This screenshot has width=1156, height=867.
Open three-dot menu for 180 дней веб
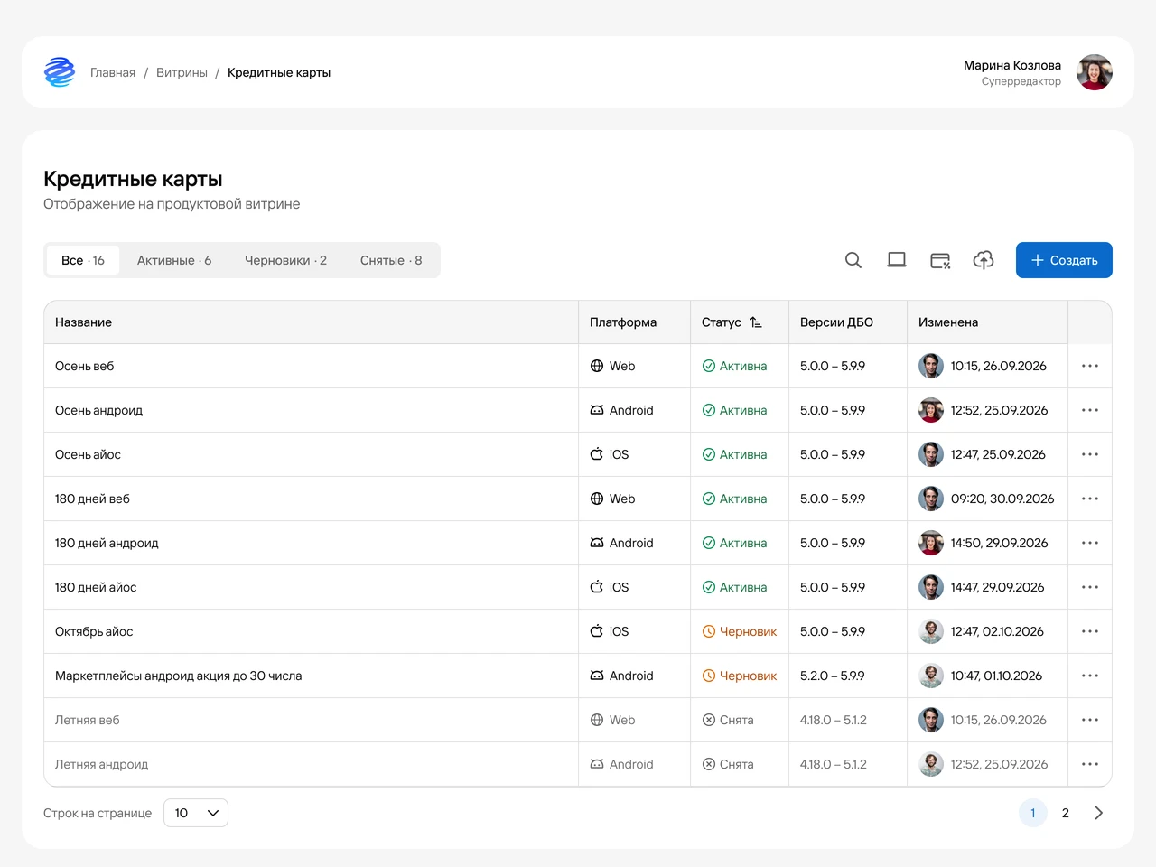pyautogui.click(x=1090, y=499)
